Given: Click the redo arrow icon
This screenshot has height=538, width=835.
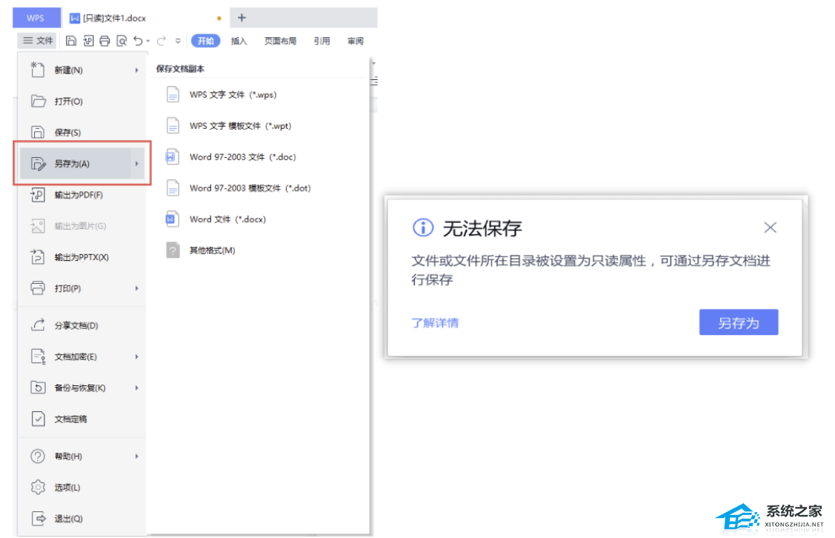Looking at the screenshot, I should (162, 41).
